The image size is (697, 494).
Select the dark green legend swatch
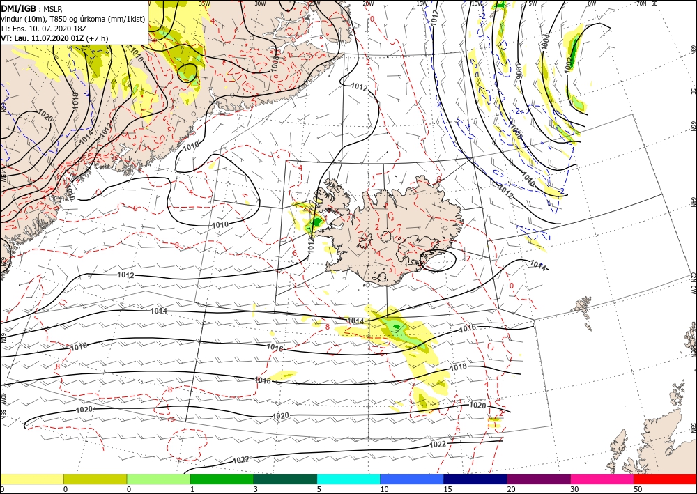pos(285,479)
